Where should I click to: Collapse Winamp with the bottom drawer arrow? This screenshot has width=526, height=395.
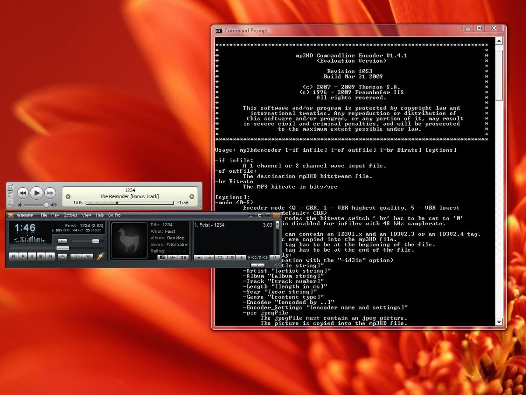(257, 265)
